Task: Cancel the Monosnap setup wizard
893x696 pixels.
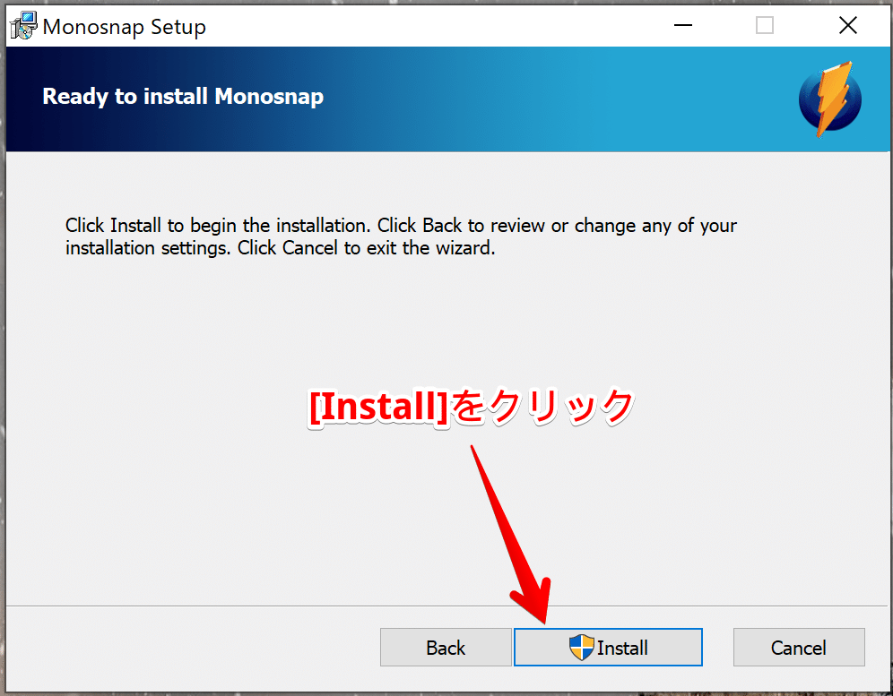Action: 799,647
